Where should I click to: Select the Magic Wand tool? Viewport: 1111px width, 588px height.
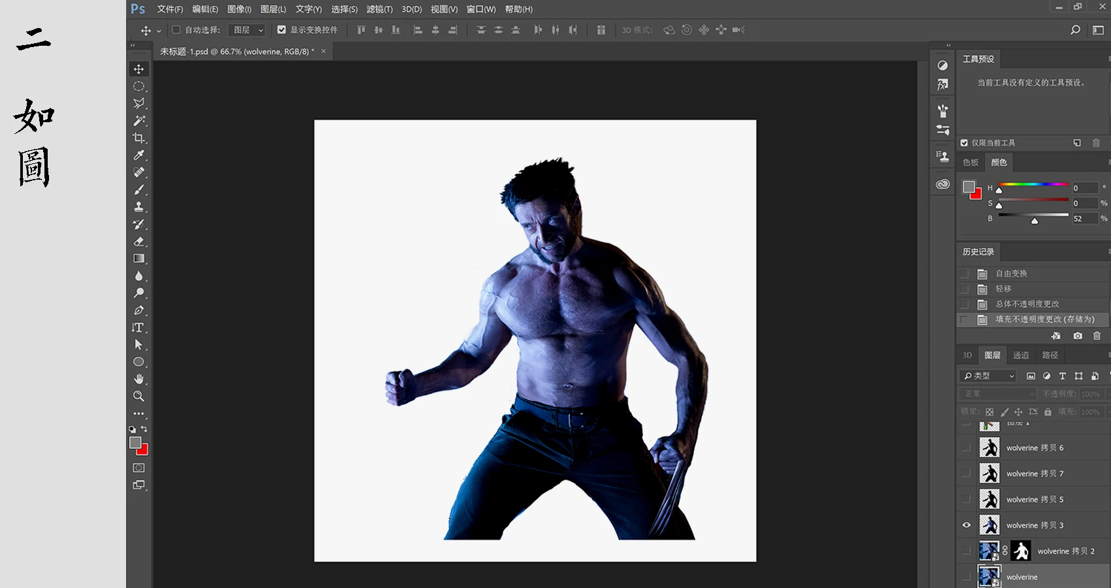[x=139, y=121]
